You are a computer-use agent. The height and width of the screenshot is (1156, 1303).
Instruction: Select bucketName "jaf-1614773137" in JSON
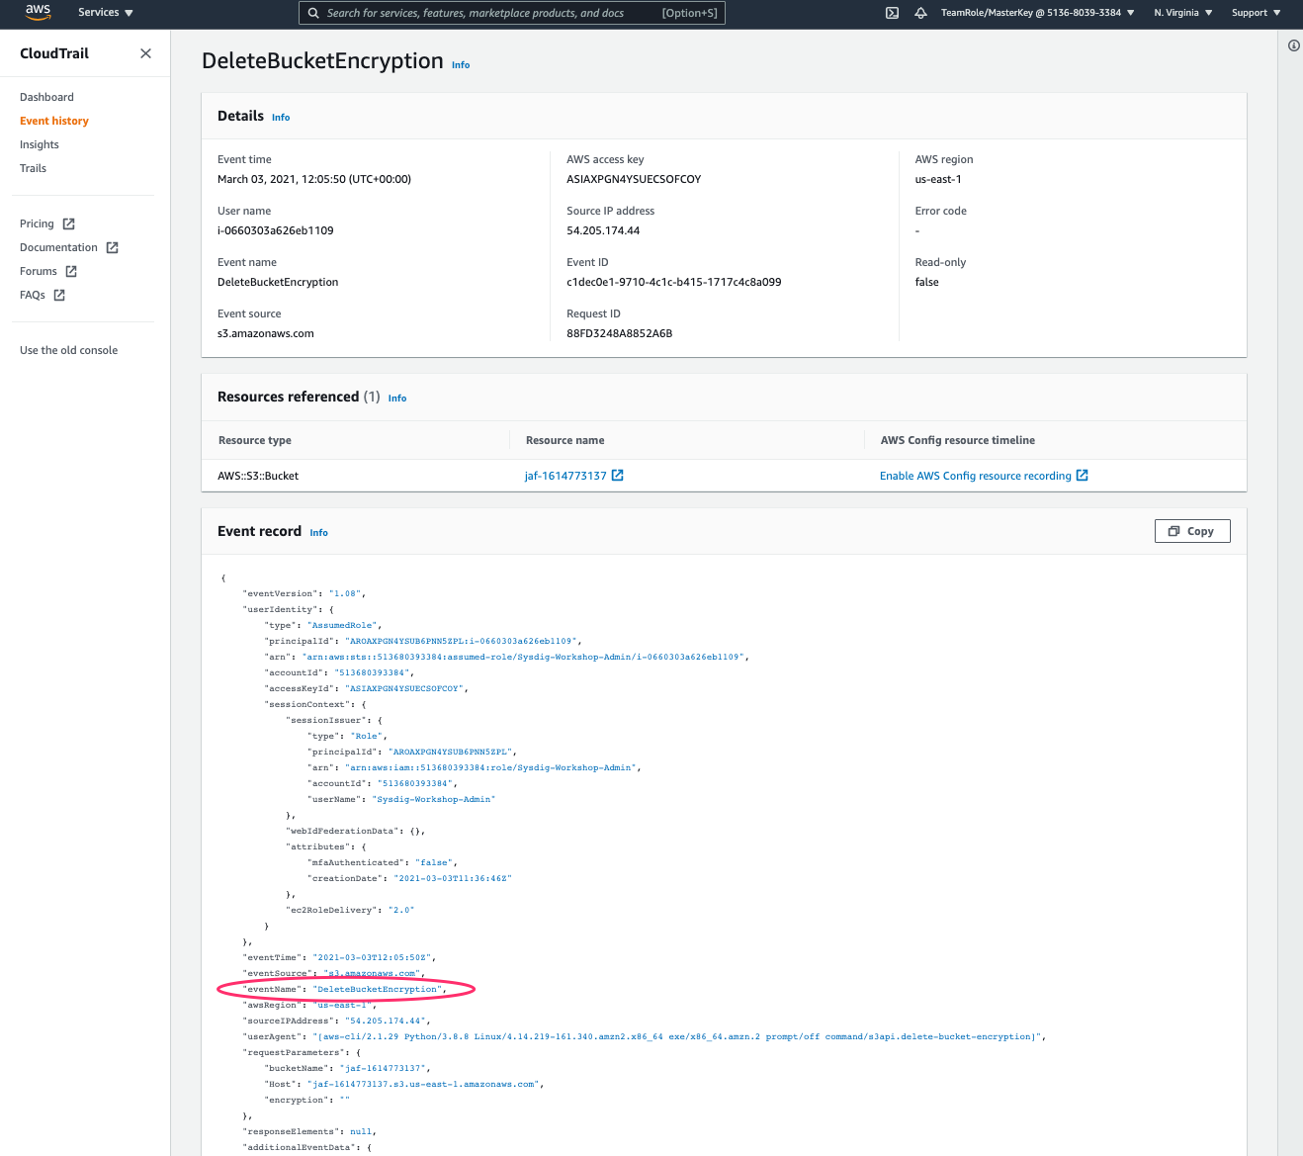(383, 1068)
